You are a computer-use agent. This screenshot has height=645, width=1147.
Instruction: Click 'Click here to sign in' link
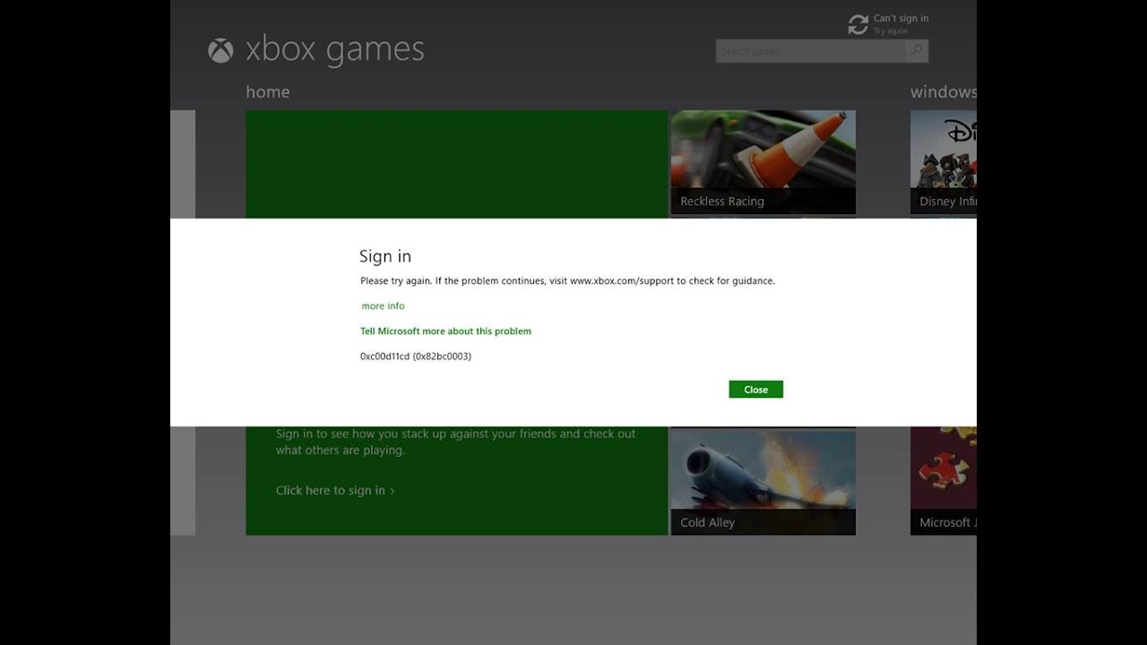click(335, 490)
